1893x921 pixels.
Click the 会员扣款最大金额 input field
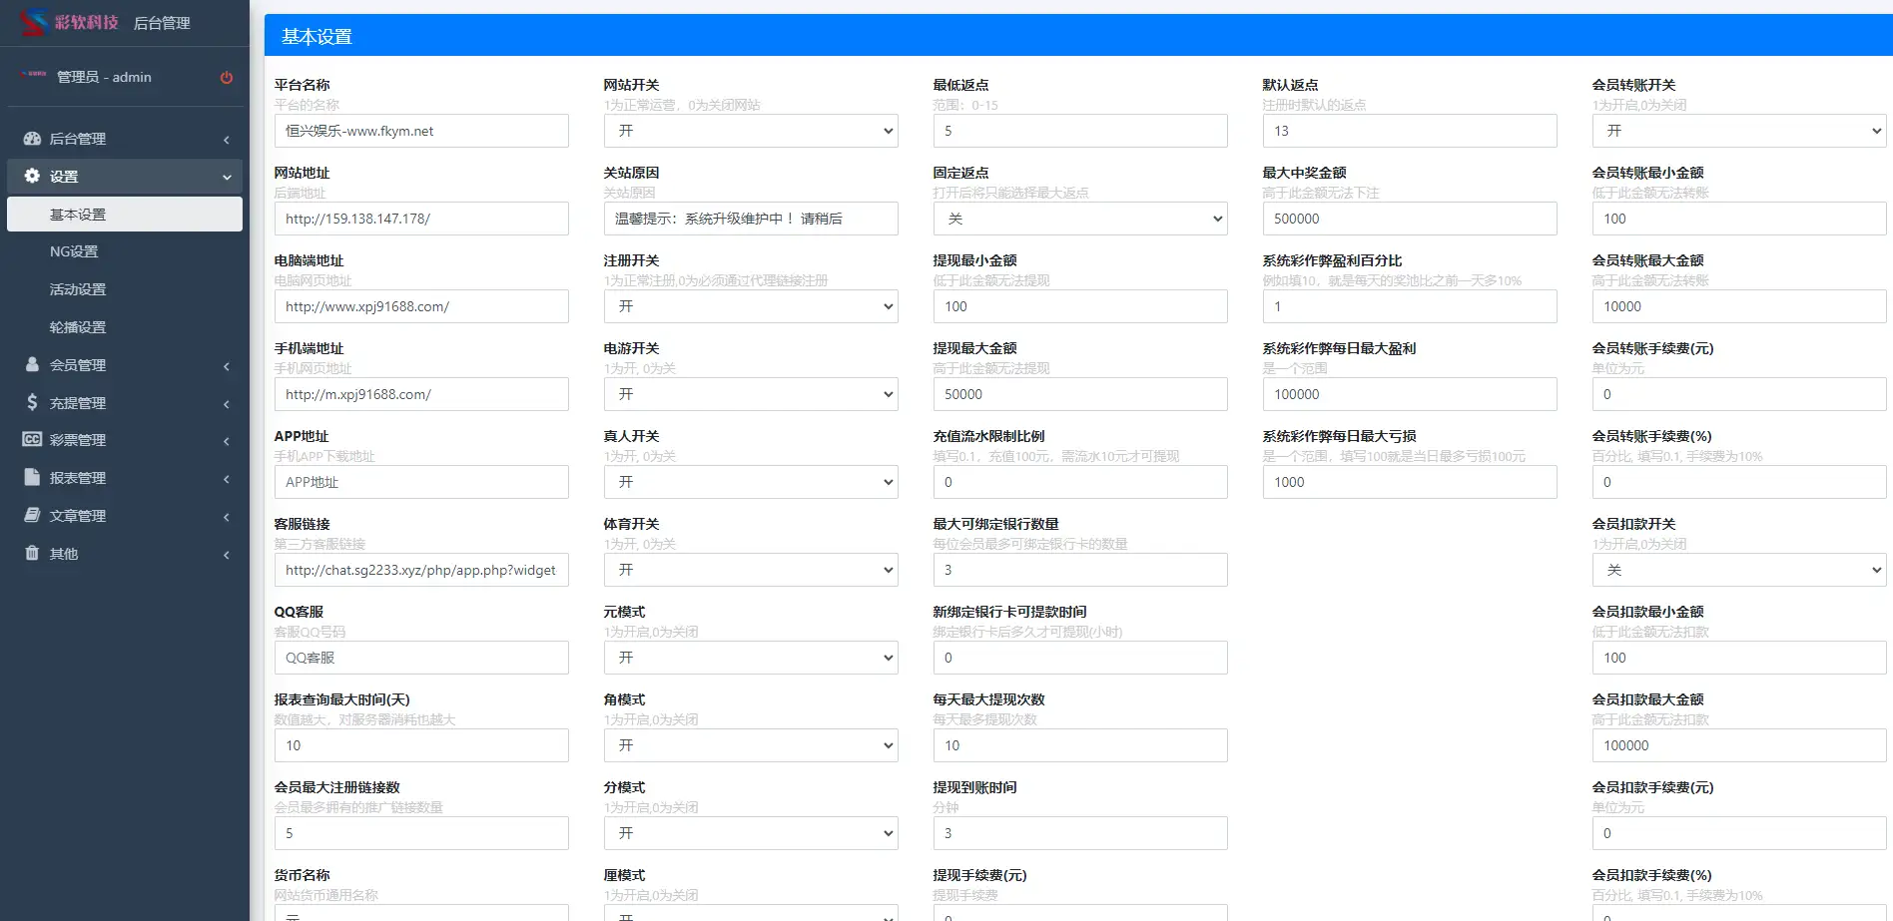tap(1739, 745)
